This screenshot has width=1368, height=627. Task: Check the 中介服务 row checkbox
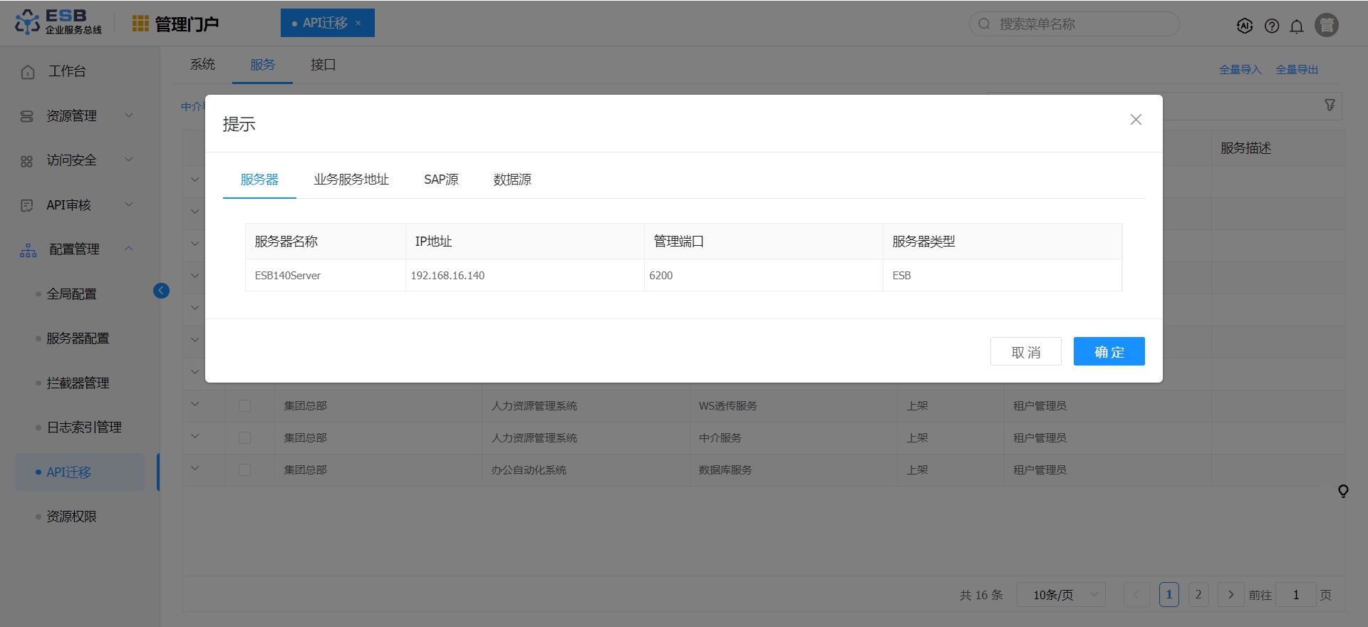pos(244,437)
